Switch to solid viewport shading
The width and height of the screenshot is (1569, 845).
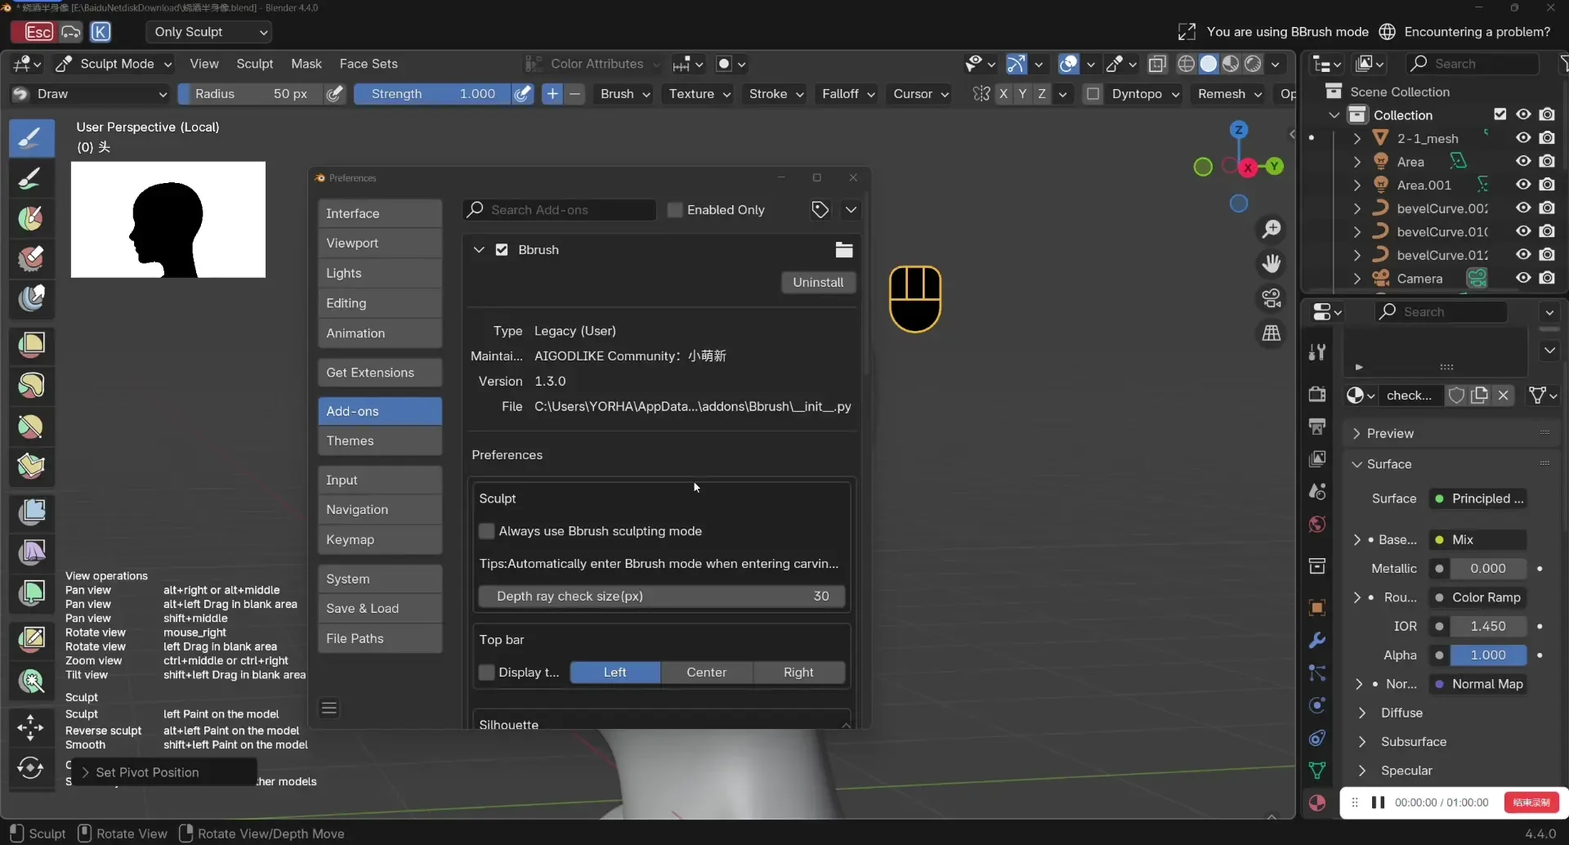point(1209,64)
